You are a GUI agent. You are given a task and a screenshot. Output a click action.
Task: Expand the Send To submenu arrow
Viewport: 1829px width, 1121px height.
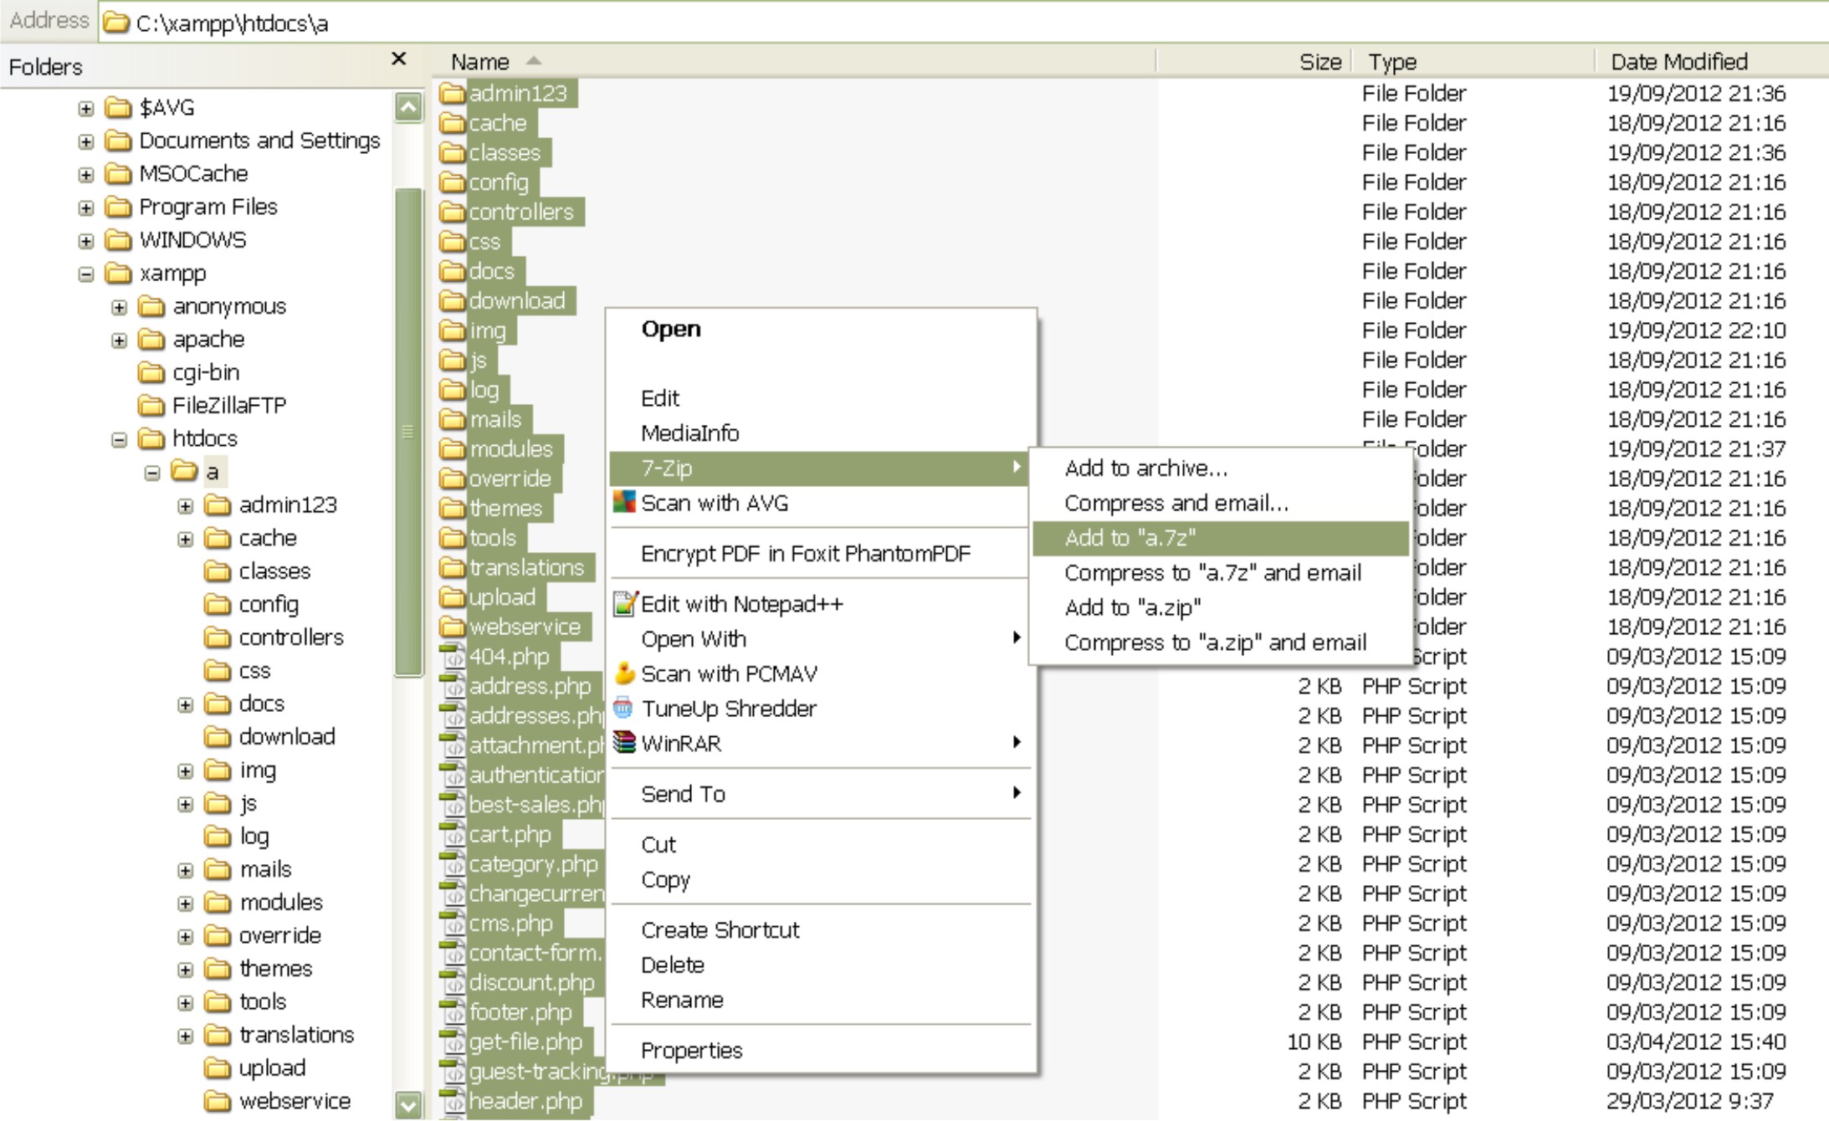(x=1016, y=792)
